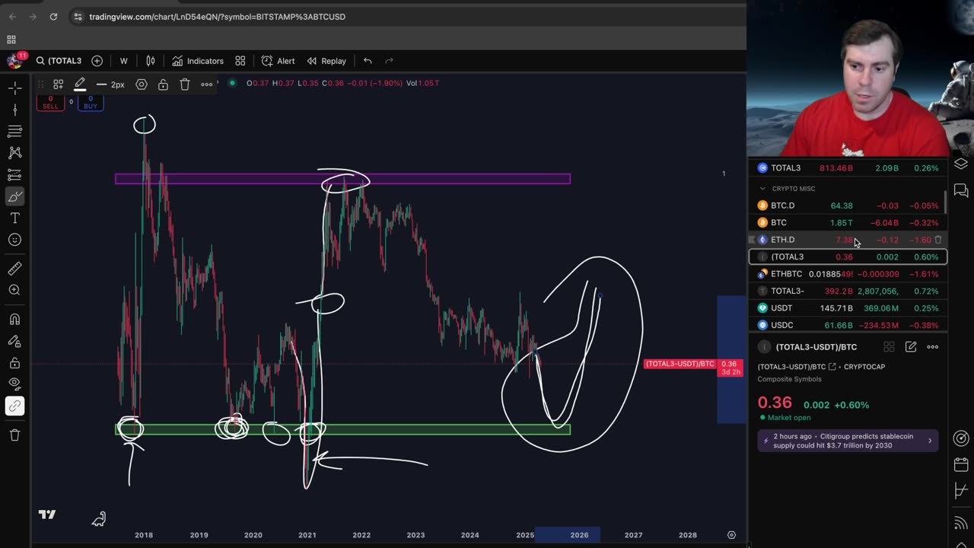Open browser apps grid in bookmarks bar
Screen dimensions: 974x548
11,40
